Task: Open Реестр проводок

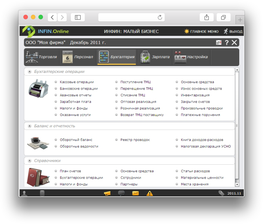Action: click(x=135, y=140)
